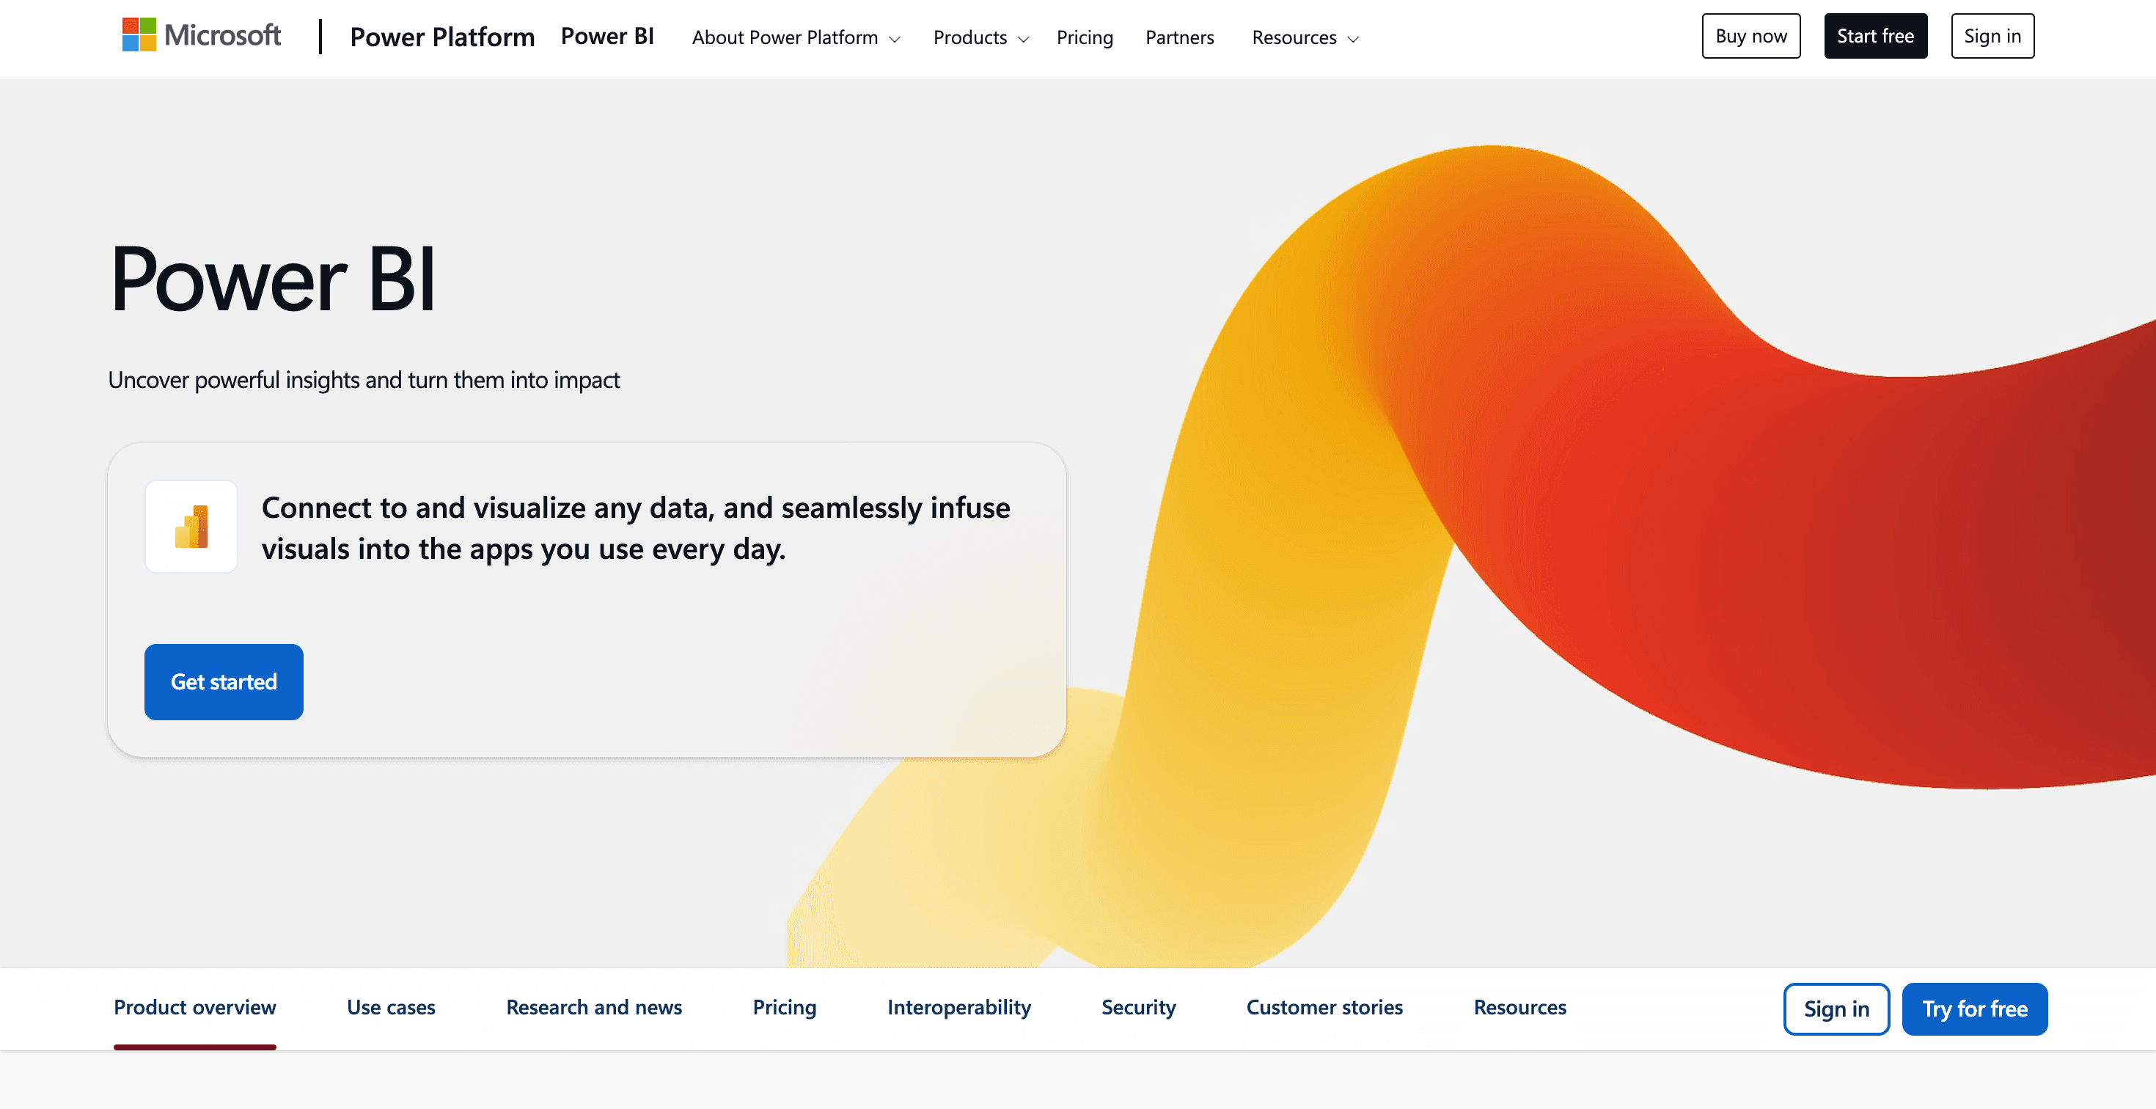The image size is (2156, 1109).
Task: Click the Microsoft logo
Action: click(x=201, y=35)
